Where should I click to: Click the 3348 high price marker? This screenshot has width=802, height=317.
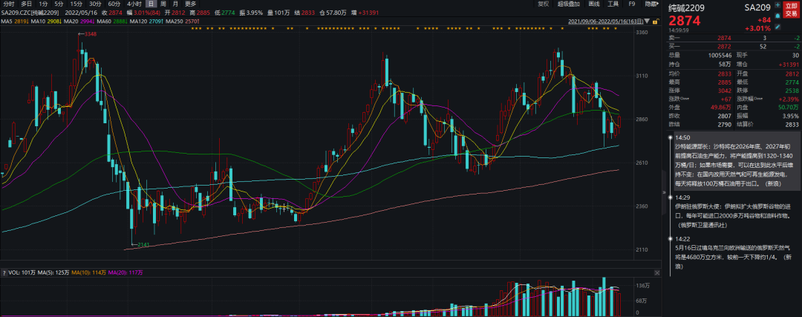click(89, 34)
